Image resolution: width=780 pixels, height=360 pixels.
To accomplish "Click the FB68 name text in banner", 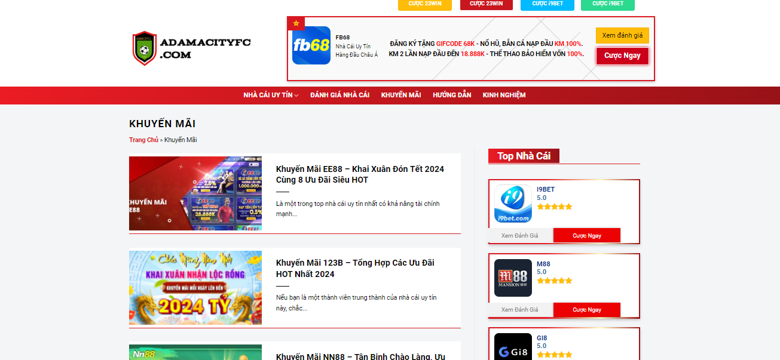I will pos(342,37).
